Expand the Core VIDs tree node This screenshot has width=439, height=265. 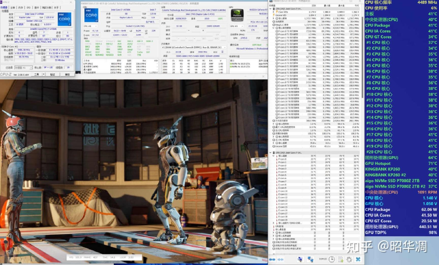click(274, 12)
